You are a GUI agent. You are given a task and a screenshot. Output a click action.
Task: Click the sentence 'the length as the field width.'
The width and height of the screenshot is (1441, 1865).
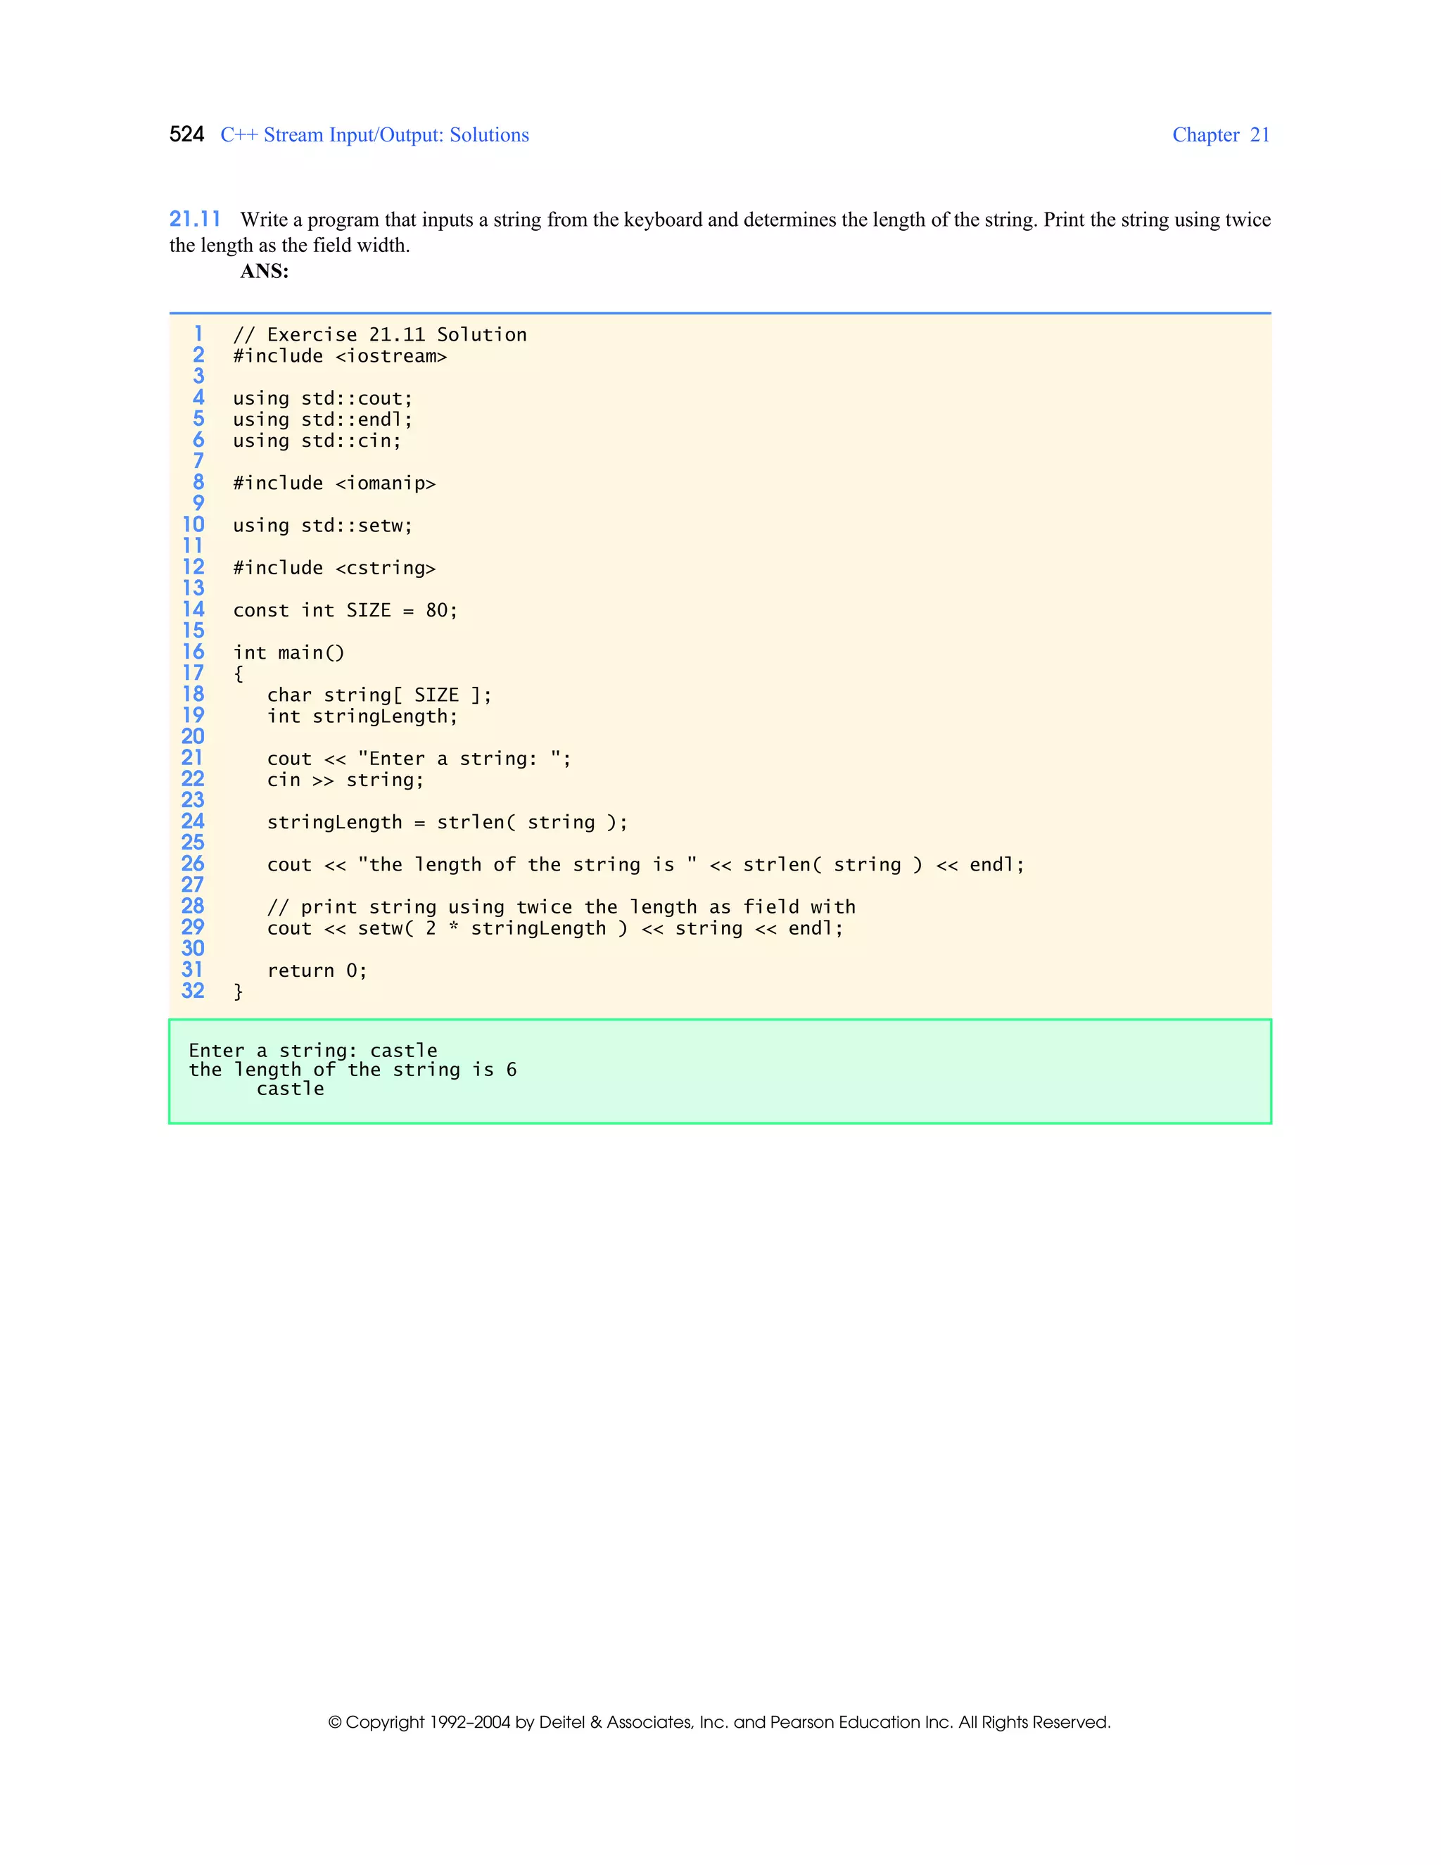tap(289, 246)
